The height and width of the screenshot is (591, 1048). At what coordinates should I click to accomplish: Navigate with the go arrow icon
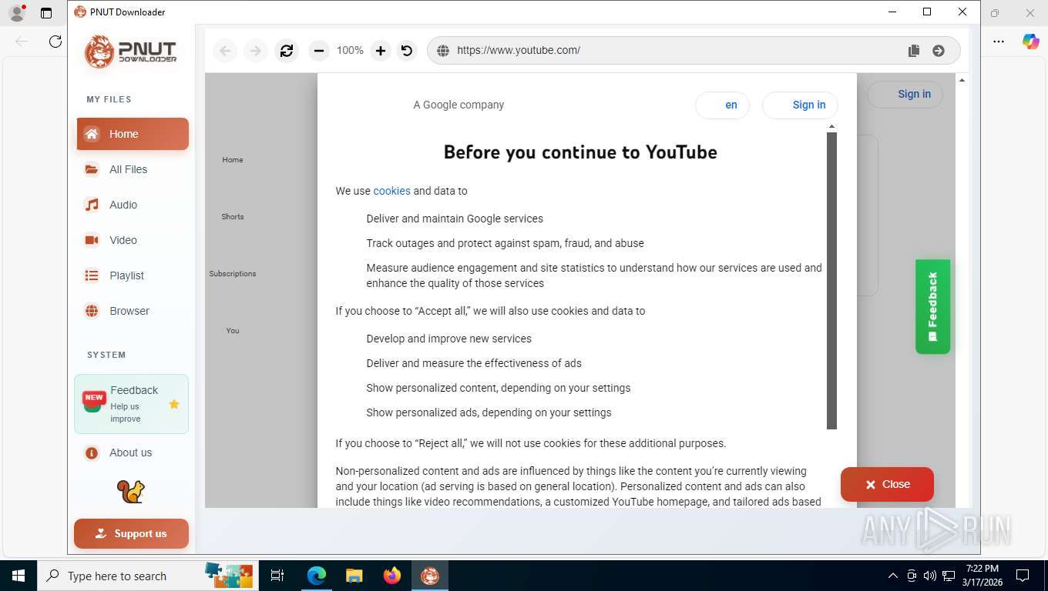pos(939,51)
